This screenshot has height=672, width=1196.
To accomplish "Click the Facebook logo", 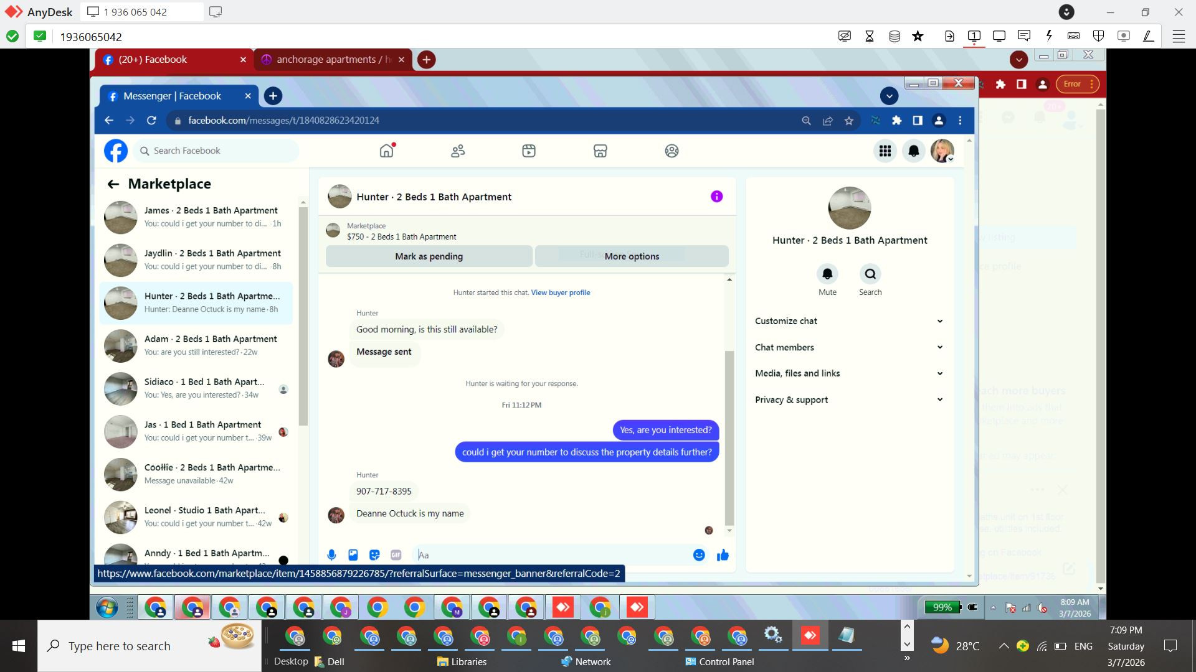I will tap(116, 151).
